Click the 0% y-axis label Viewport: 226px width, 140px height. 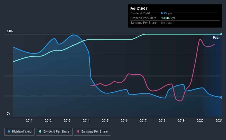[9, 114]
